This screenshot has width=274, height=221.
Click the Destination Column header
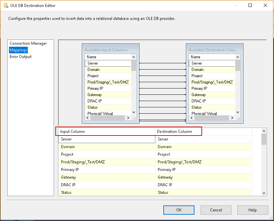tap(179, 132)
